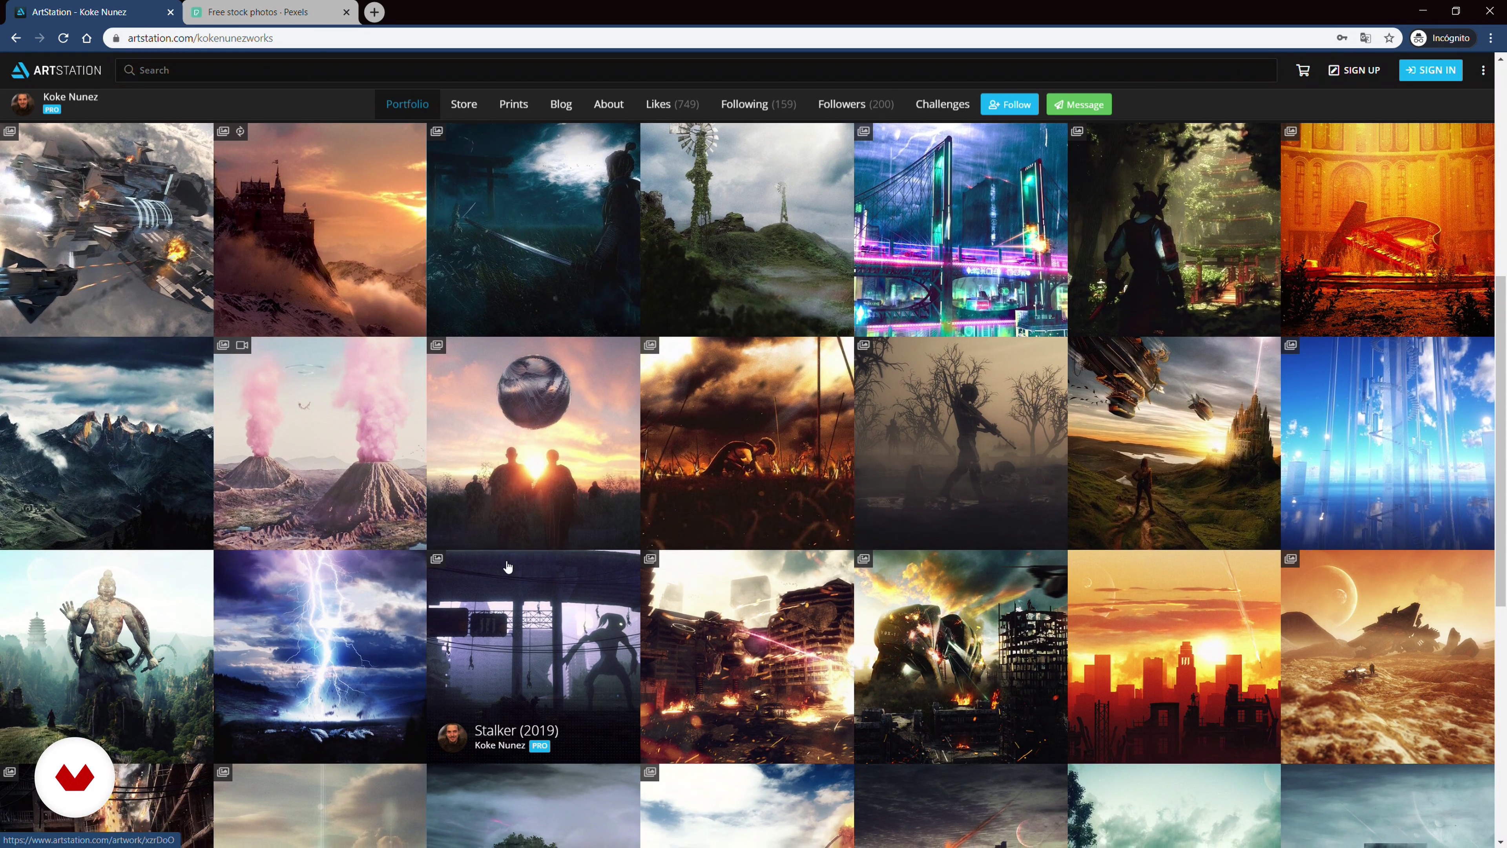Click the Stalker (2019) artwork title

click(x=516, y=730)
